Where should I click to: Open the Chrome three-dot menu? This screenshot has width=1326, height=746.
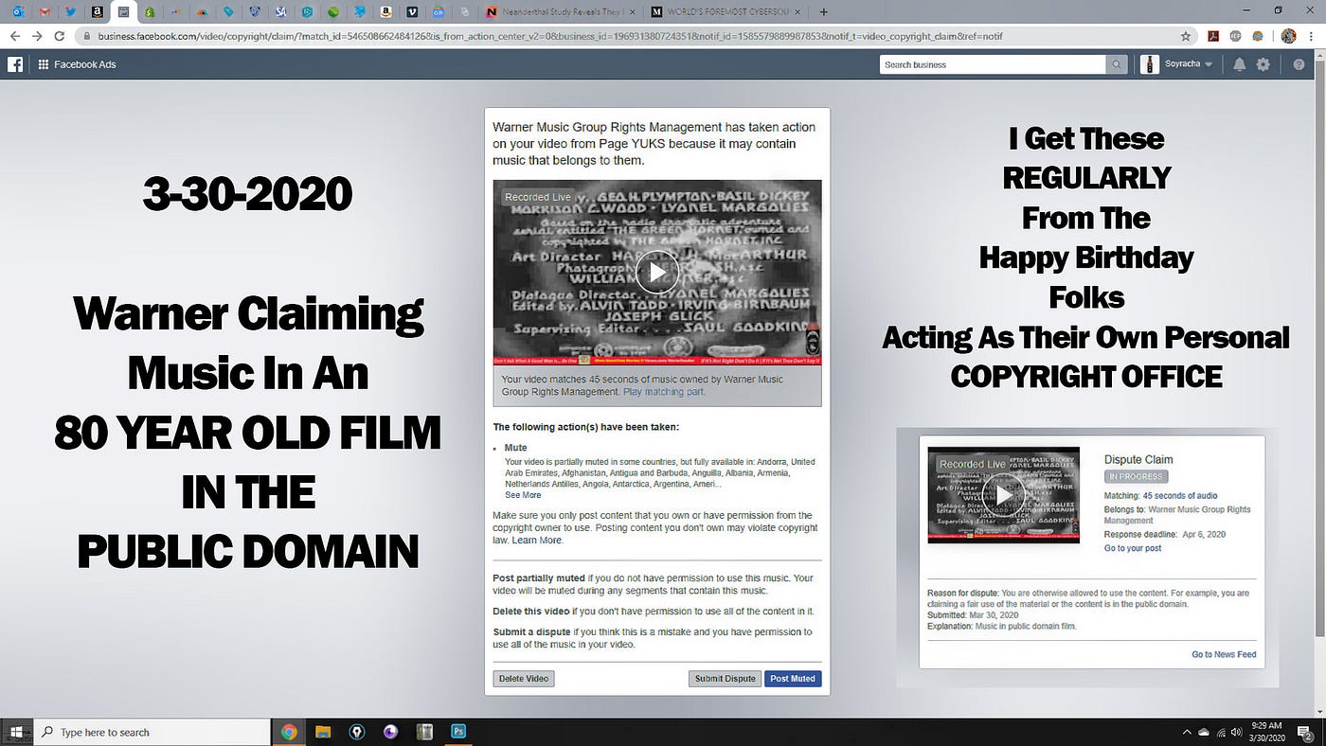(1312, 36)
